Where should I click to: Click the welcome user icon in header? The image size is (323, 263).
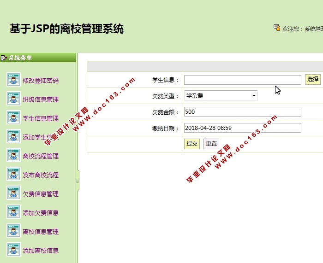tap(277, 28)
